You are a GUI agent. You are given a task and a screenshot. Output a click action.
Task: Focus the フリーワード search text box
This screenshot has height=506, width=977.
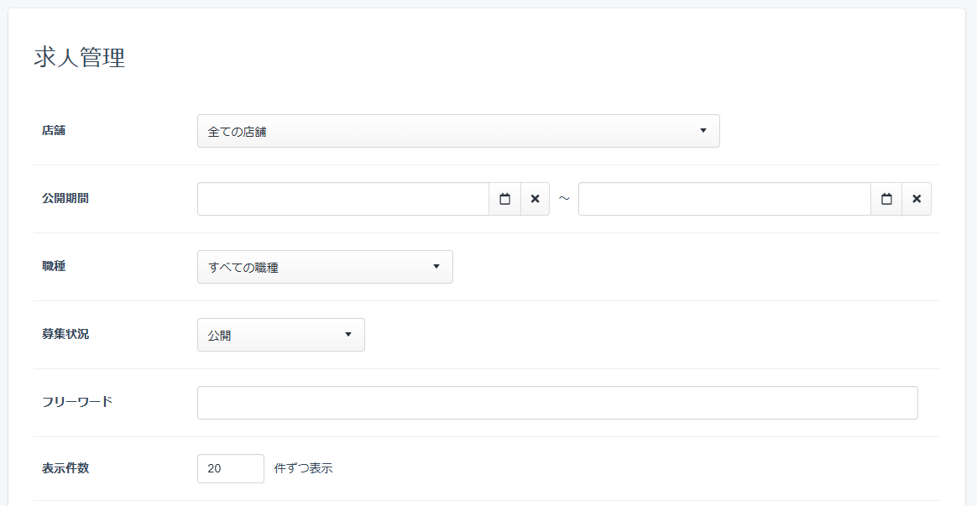point(557,403)
